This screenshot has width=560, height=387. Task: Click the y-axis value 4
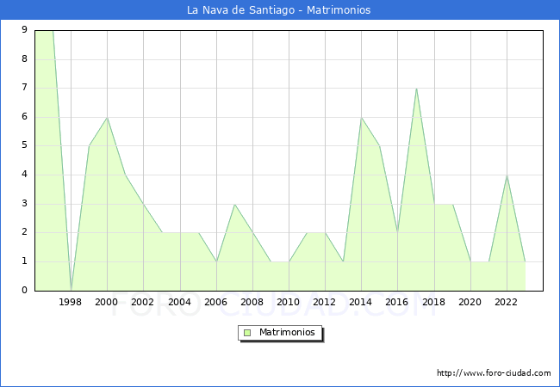coord(24,175)
